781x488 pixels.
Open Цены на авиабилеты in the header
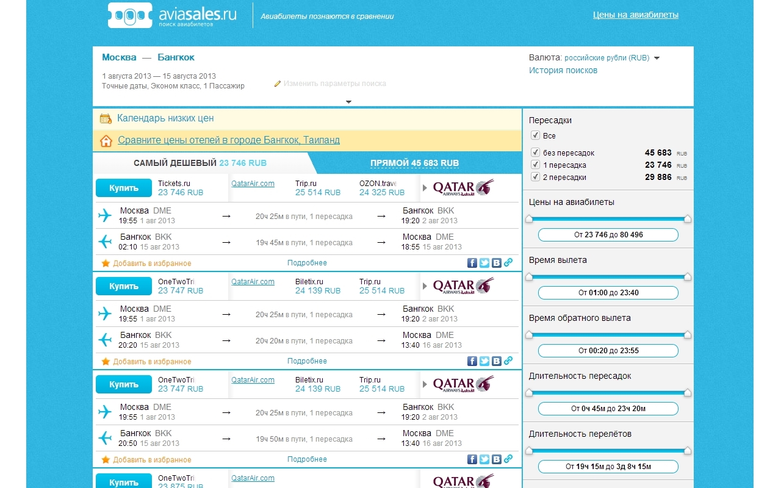click(636, 15)
